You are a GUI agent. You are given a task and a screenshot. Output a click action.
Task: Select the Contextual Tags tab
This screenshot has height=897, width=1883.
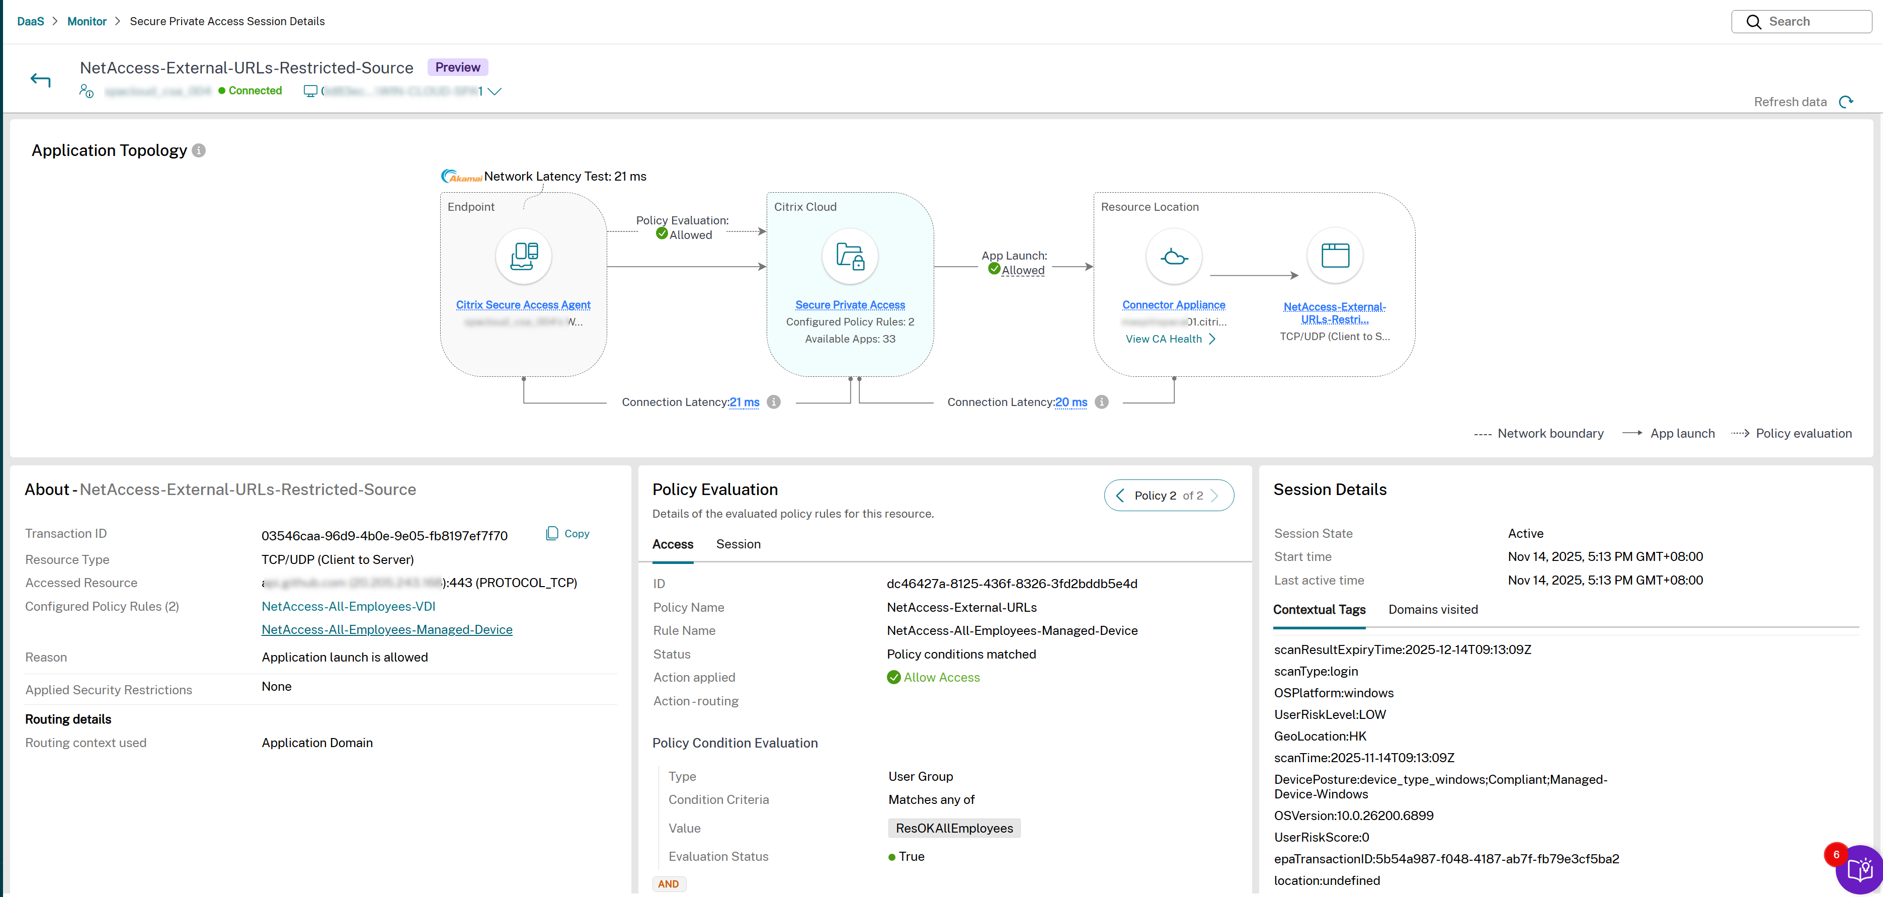click(x=1319, y=610)
